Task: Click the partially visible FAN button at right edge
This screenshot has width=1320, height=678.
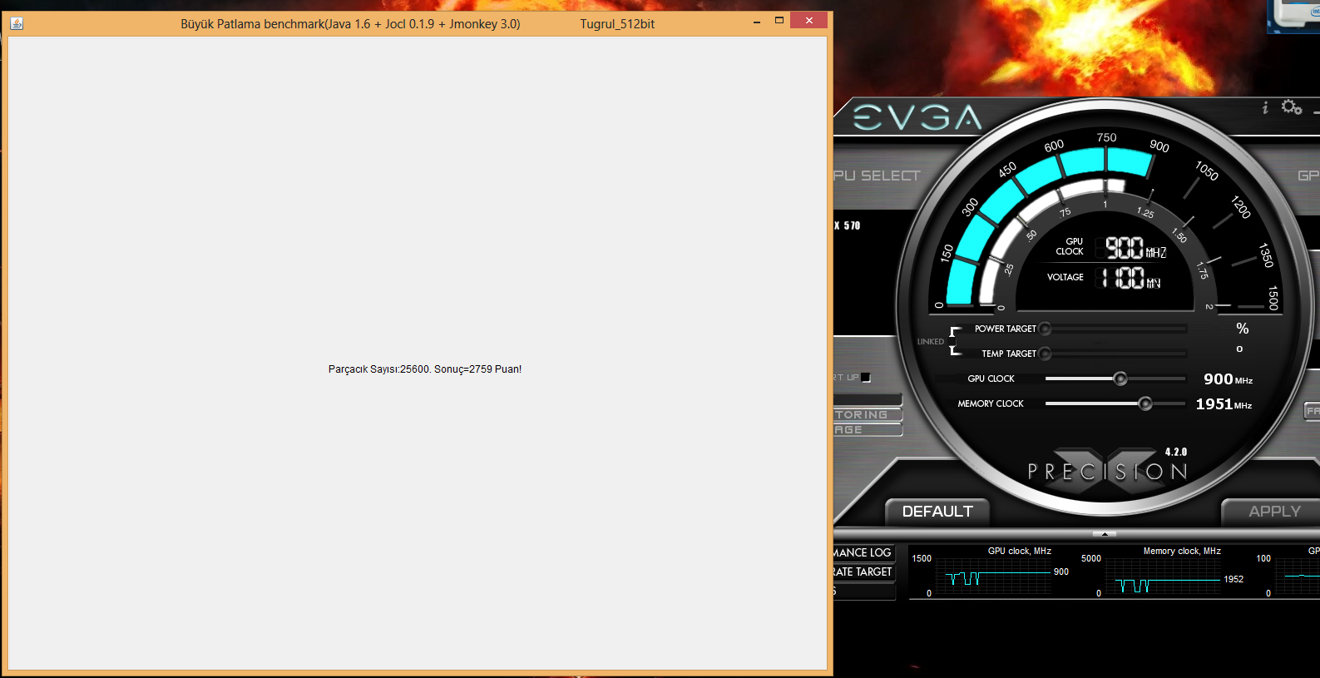Action: point(1312,411)
